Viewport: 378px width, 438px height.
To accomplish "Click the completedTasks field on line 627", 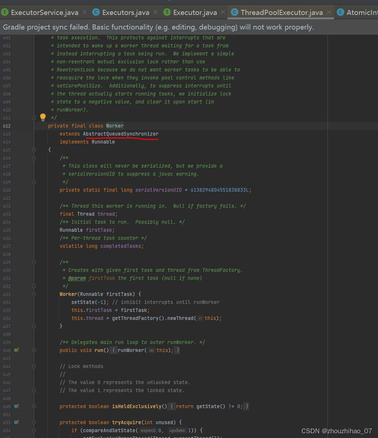I will point(121,246).
